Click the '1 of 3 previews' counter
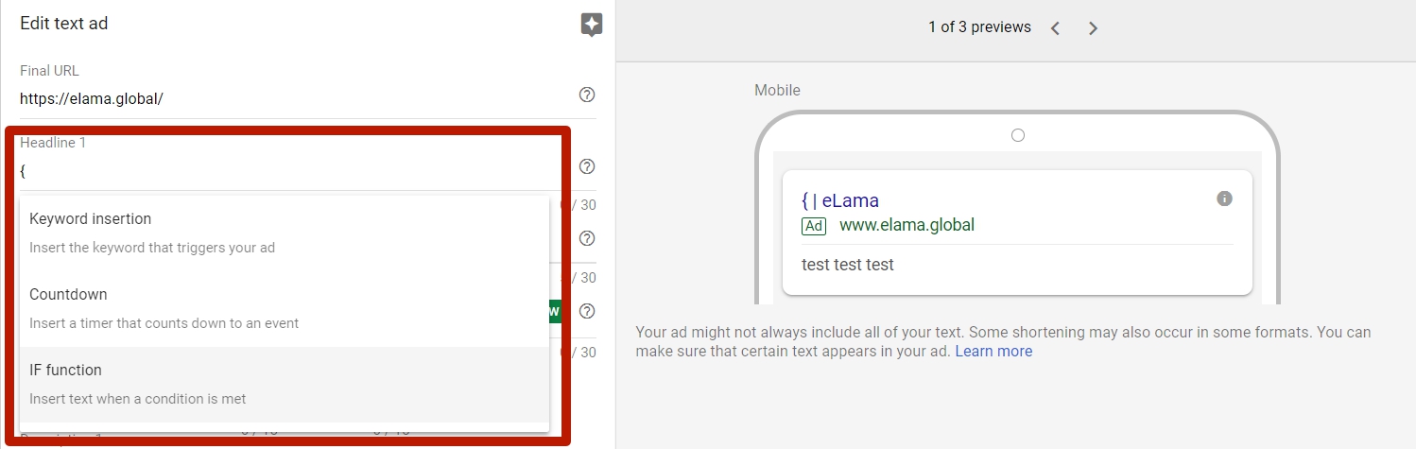Viewport: 1416px width, 449px height. [x=979, y=27]
